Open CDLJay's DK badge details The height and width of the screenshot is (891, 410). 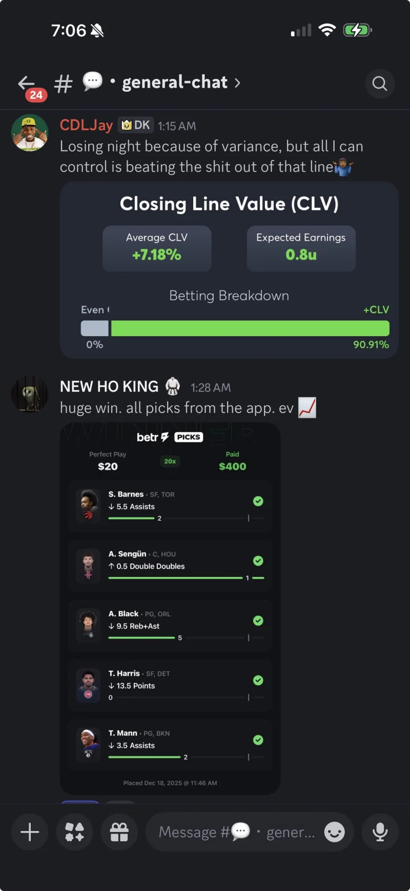click(x=135, y=125)
